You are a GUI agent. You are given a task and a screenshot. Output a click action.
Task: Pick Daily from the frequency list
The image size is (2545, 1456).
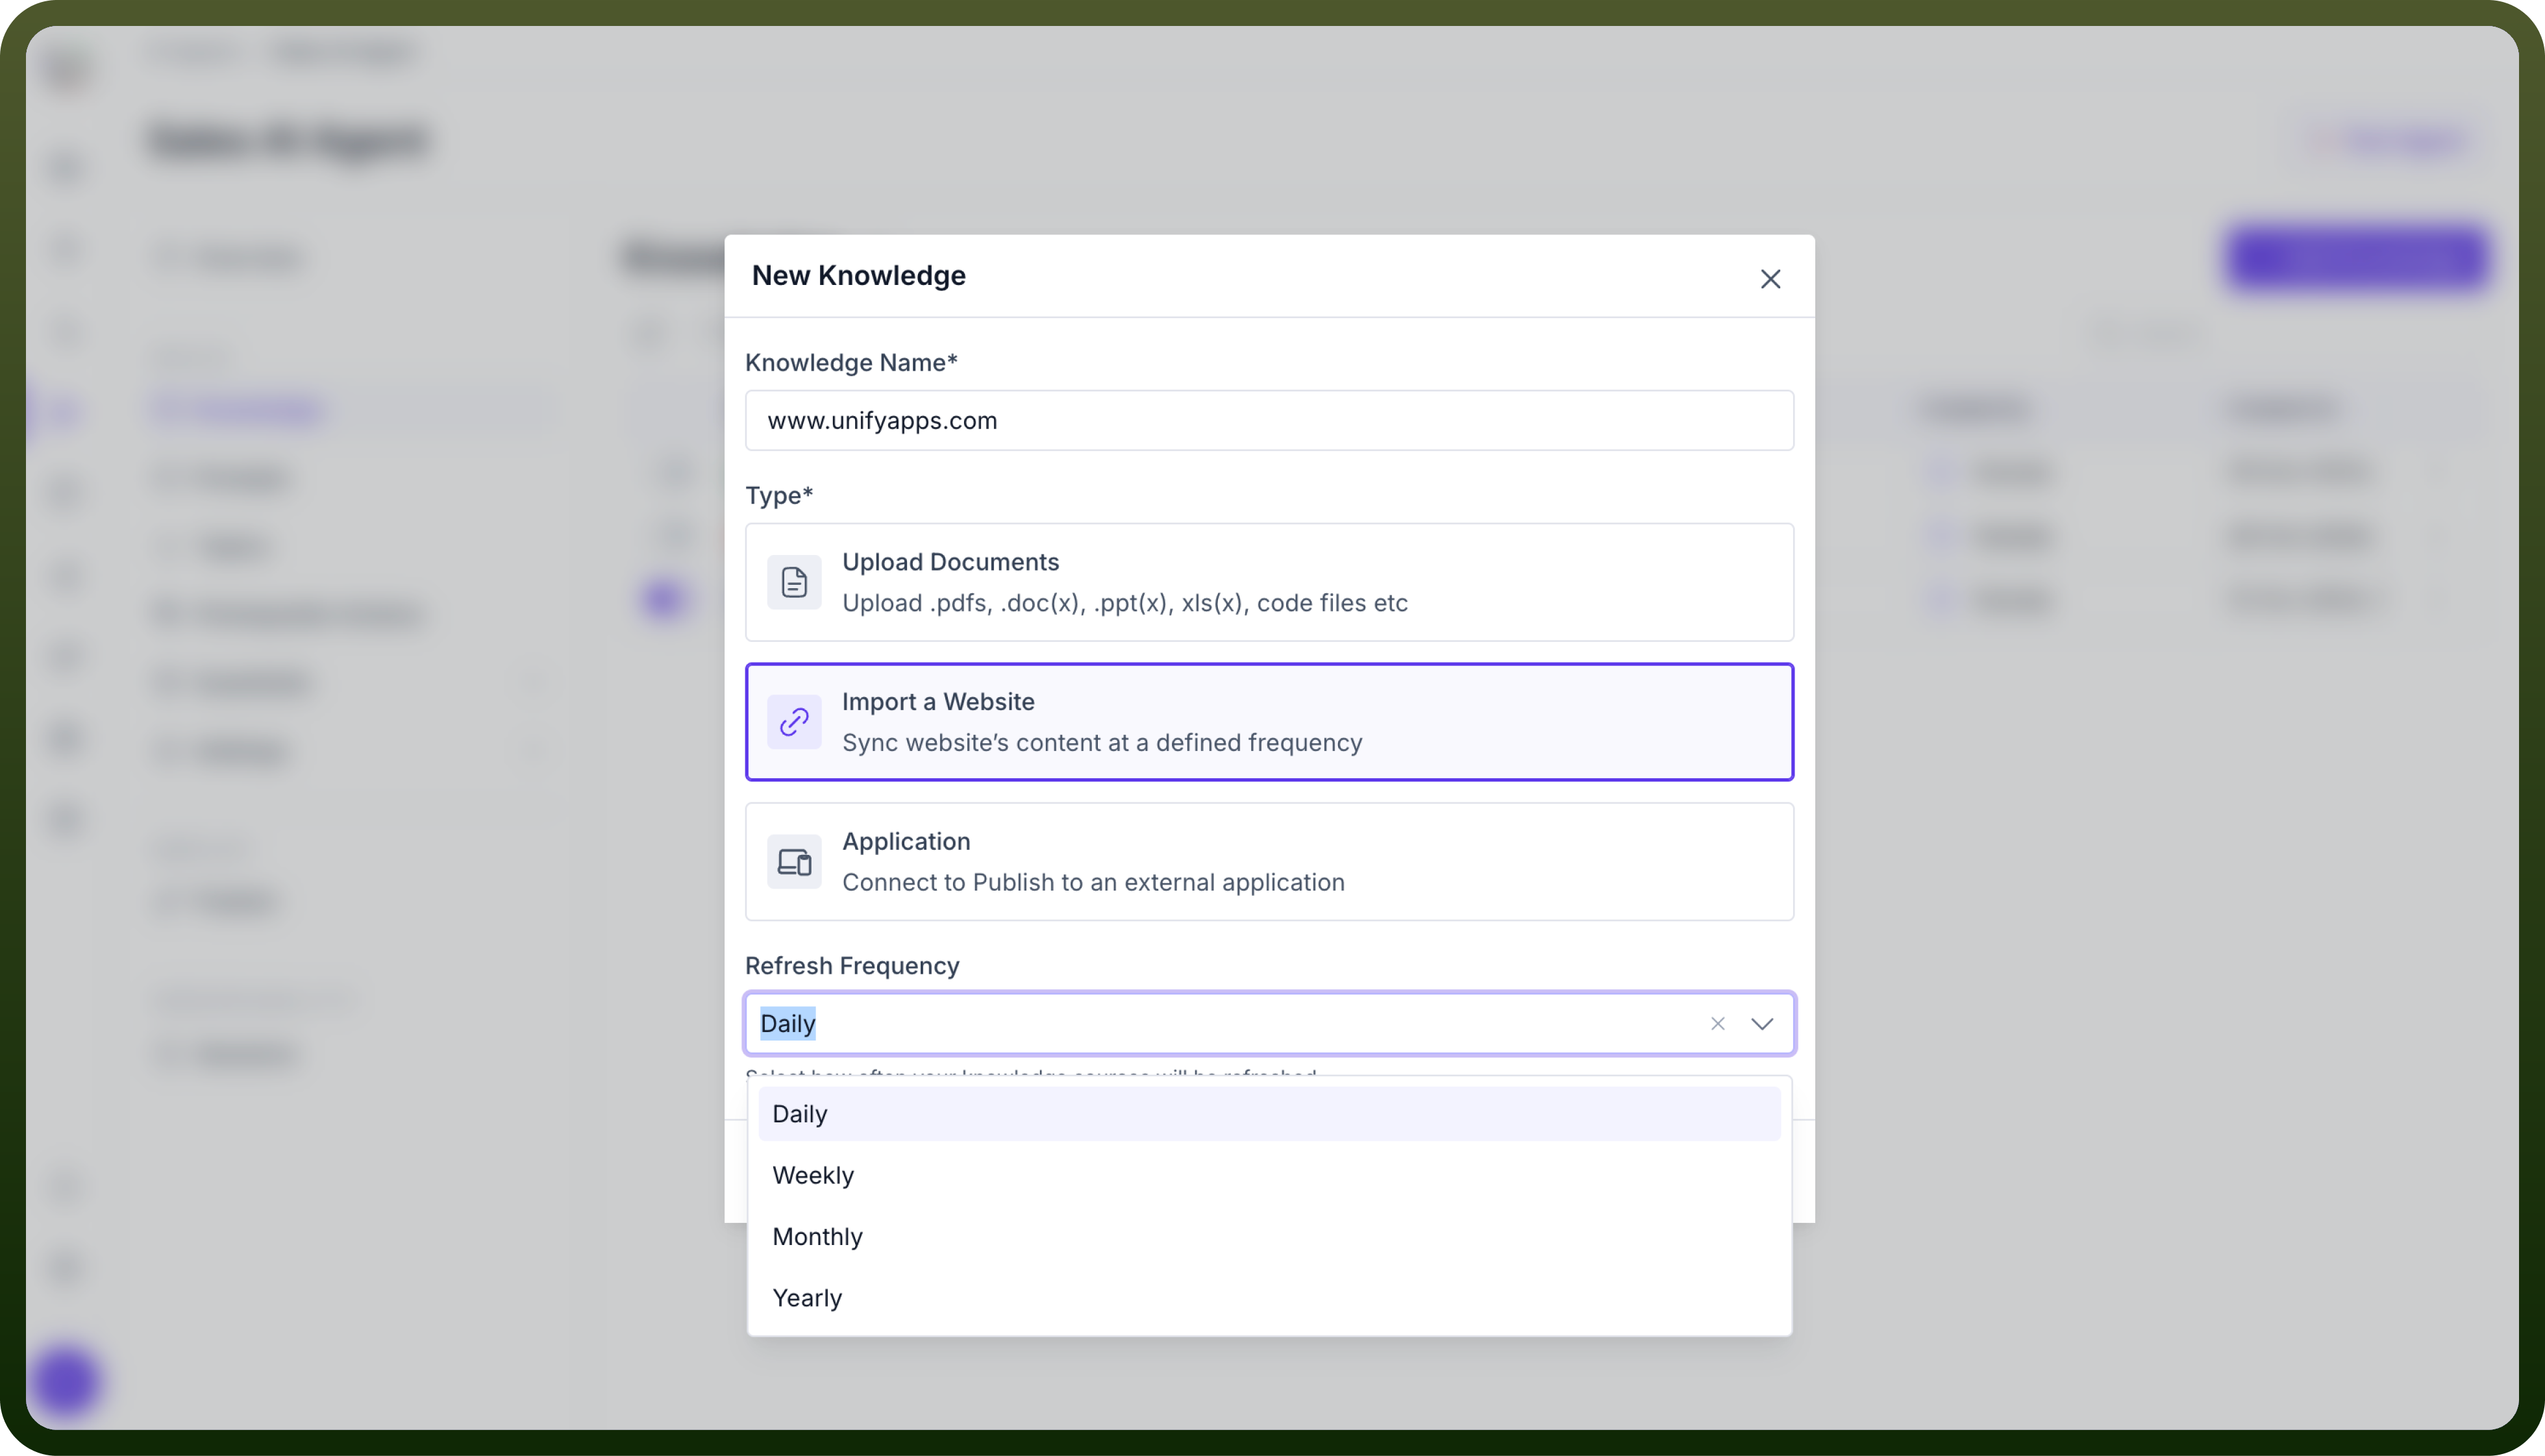click(x=1269, y=1114)
